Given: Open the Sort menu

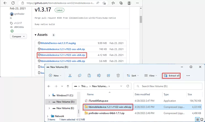Looking at the screenshot, I should tap(132, 76).
